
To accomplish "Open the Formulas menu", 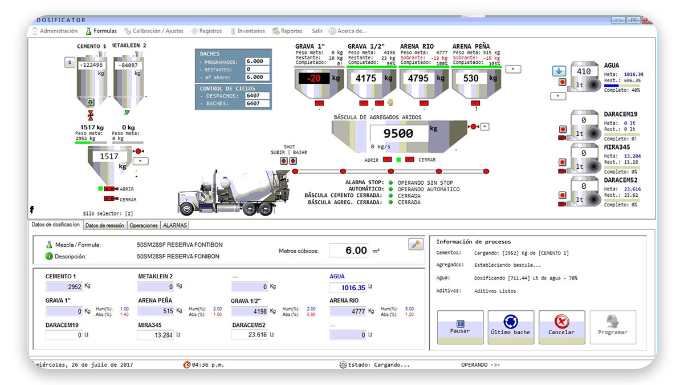I will tap(101, 31).
